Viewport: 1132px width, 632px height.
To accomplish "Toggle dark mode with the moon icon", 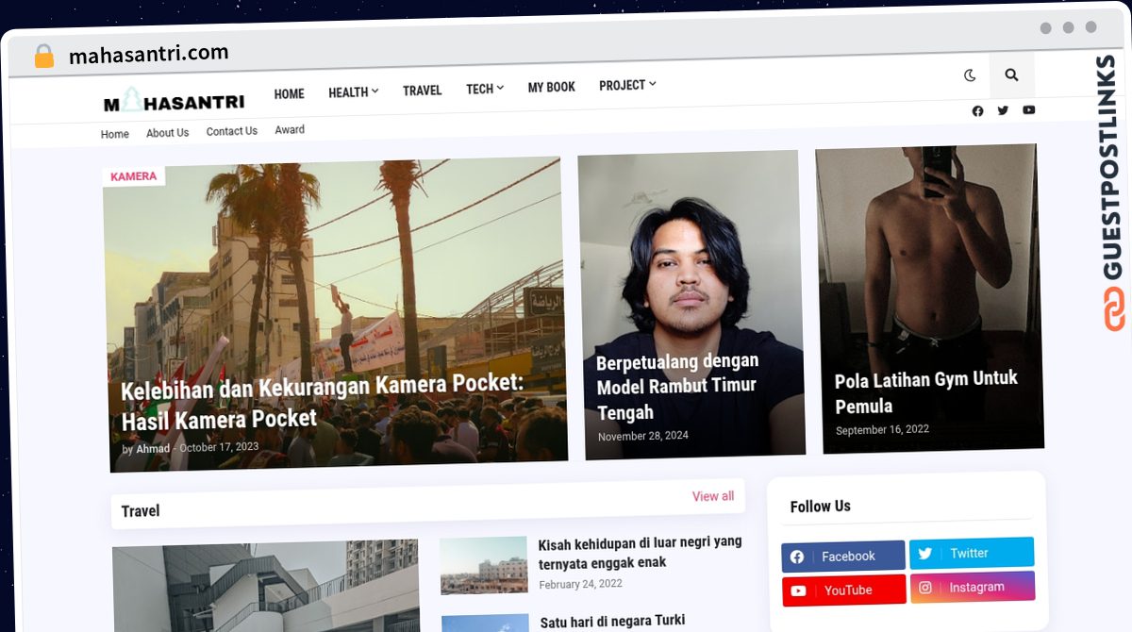I will tap(968, 74).
